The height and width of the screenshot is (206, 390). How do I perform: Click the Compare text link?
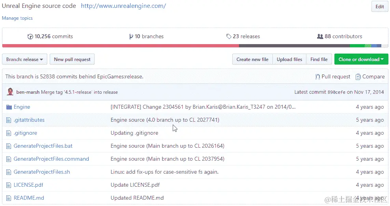(x=373, y=77)
